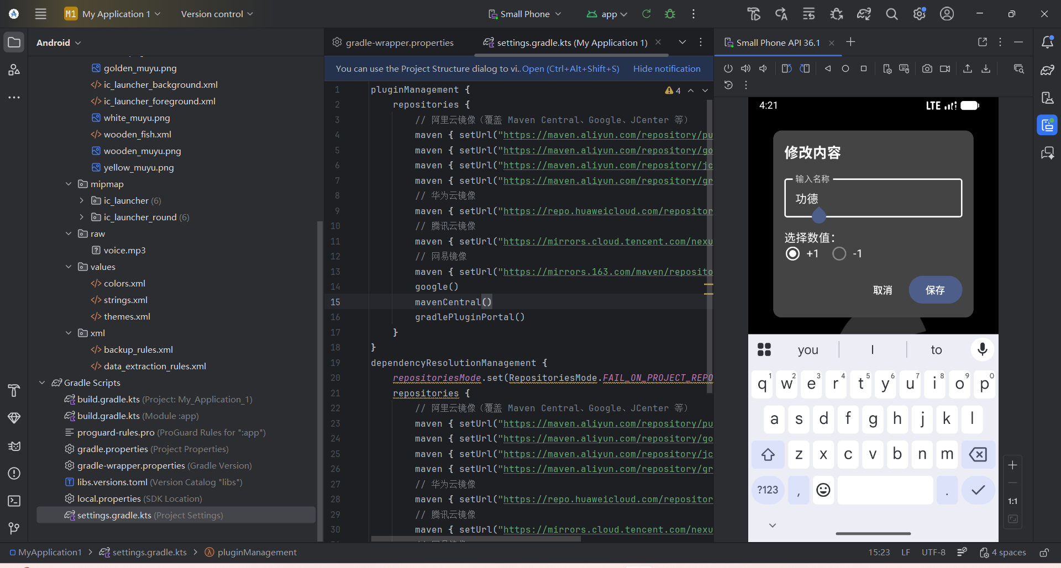Screen dimensions: 1061x568
Task: Click the Search Everywhere magnifier icon
Action: click(891, 14)
